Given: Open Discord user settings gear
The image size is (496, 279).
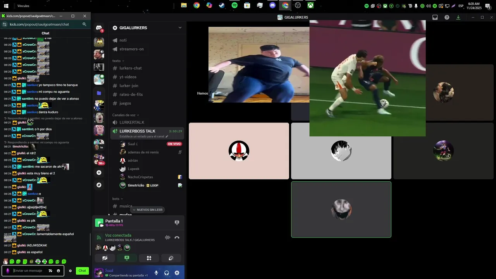Looking at the screenshot, I should point(177,273).
